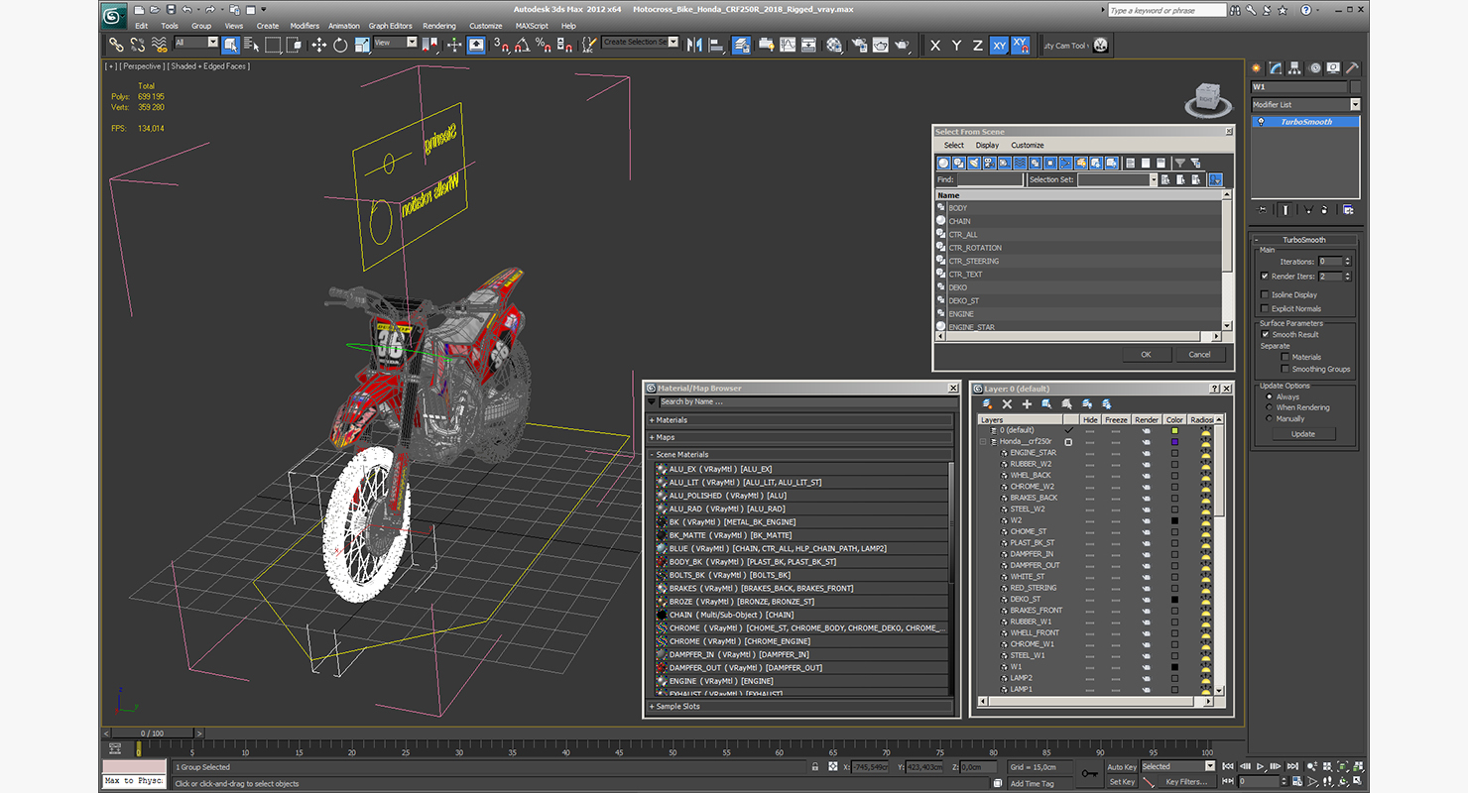
Task: Expand the Sample Slots group
Action: pyautogui.click(x=798, y=706)
